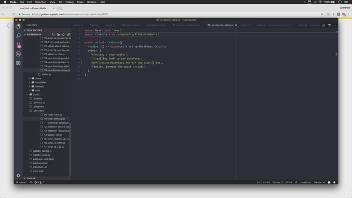Expand the static folder
The image size is (352, 198).
click(36, 94)
